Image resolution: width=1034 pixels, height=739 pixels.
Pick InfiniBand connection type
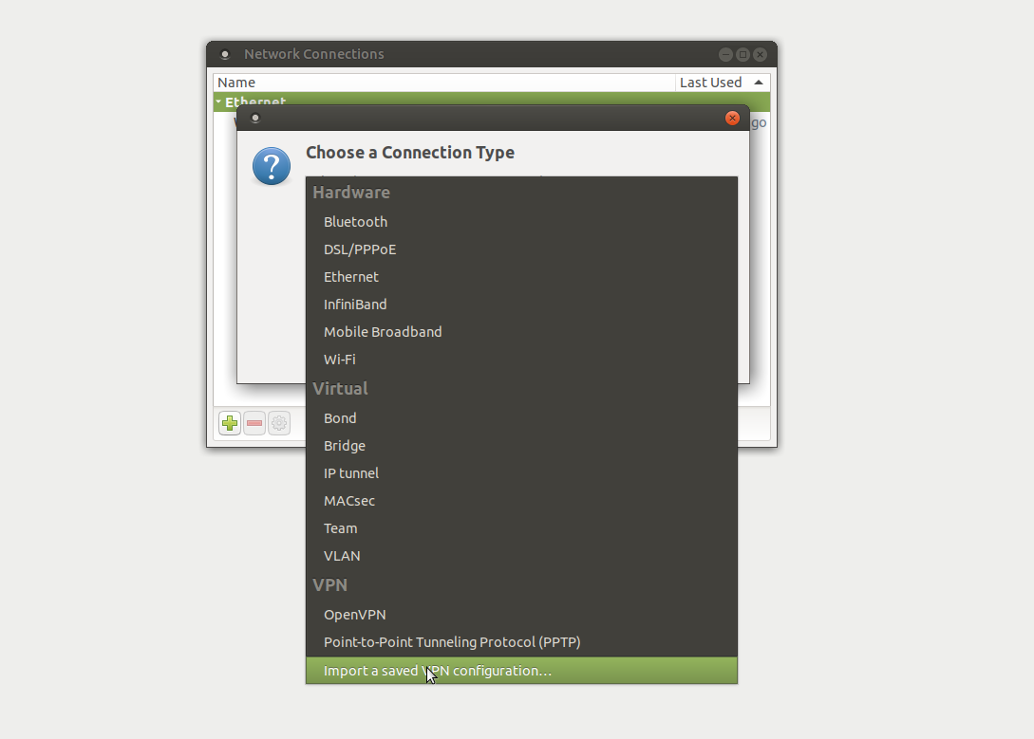pos(355,305)
